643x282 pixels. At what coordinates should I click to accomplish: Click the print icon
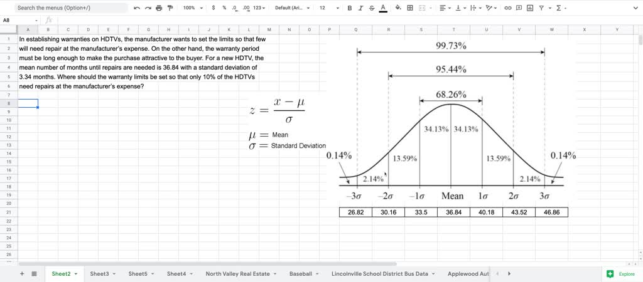pos(159,8)
